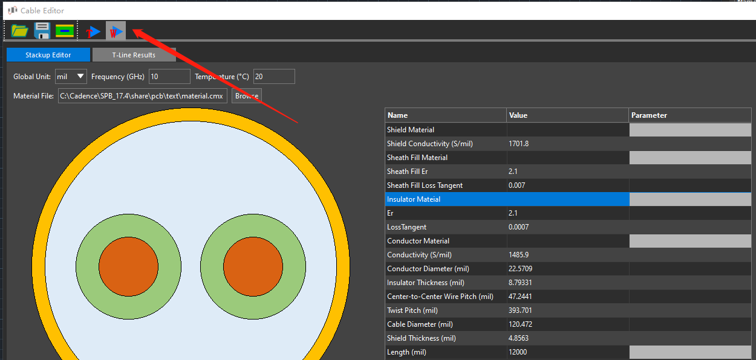This screenshot has height=360, width=756.
Task: Select the Conductivity (S/mil) row name
Action: coord(419,255)
